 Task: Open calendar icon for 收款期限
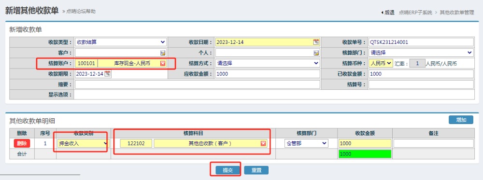point(108,74)
